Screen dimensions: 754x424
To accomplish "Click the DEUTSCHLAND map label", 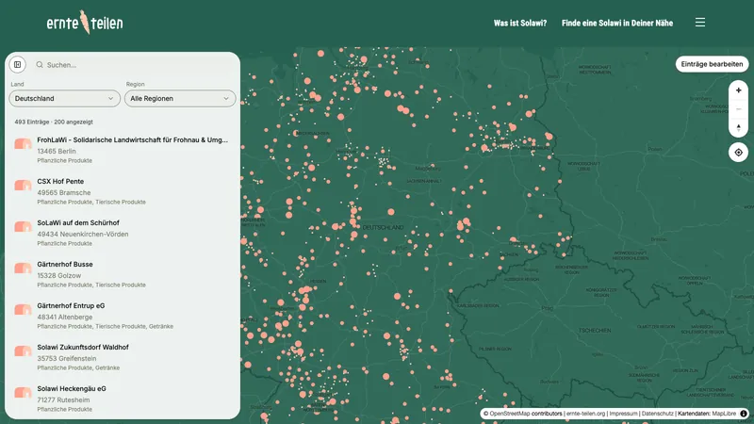I will pyautogui.click(x=383, y=227).
